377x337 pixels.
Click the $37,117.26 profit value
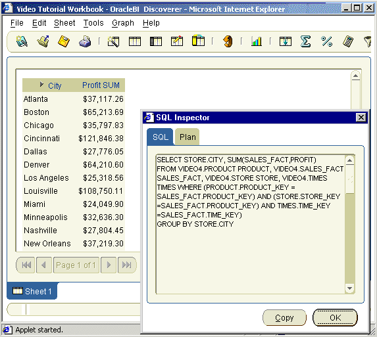[103, 99]
